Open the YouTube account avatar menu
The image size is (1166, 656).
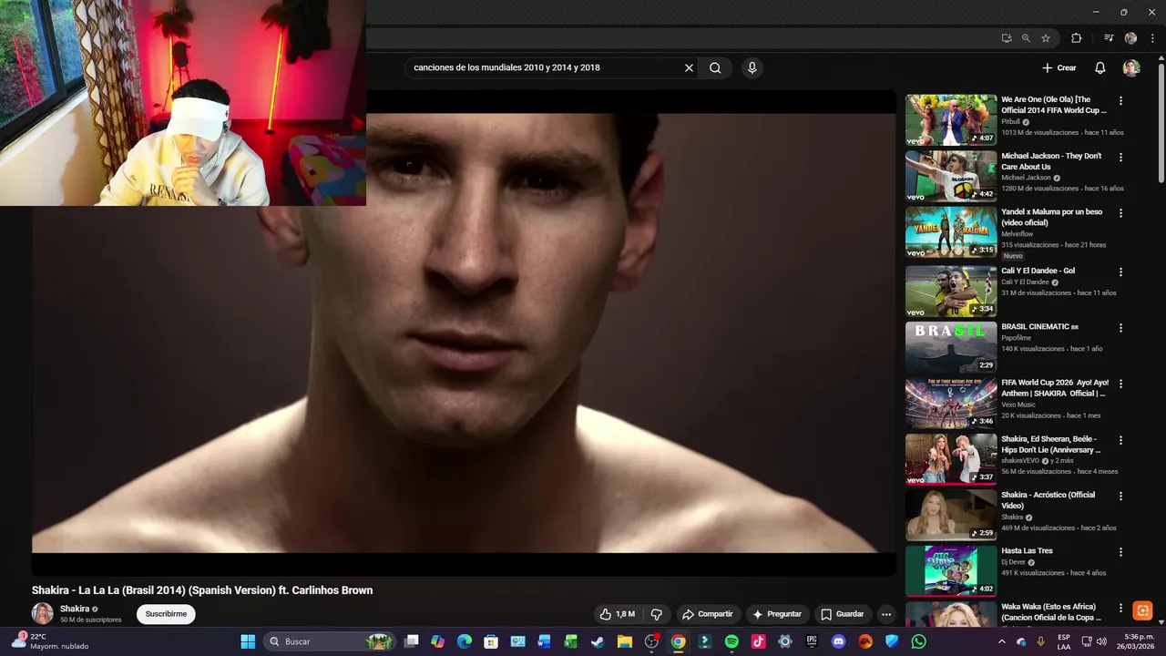pos(1131,67)
